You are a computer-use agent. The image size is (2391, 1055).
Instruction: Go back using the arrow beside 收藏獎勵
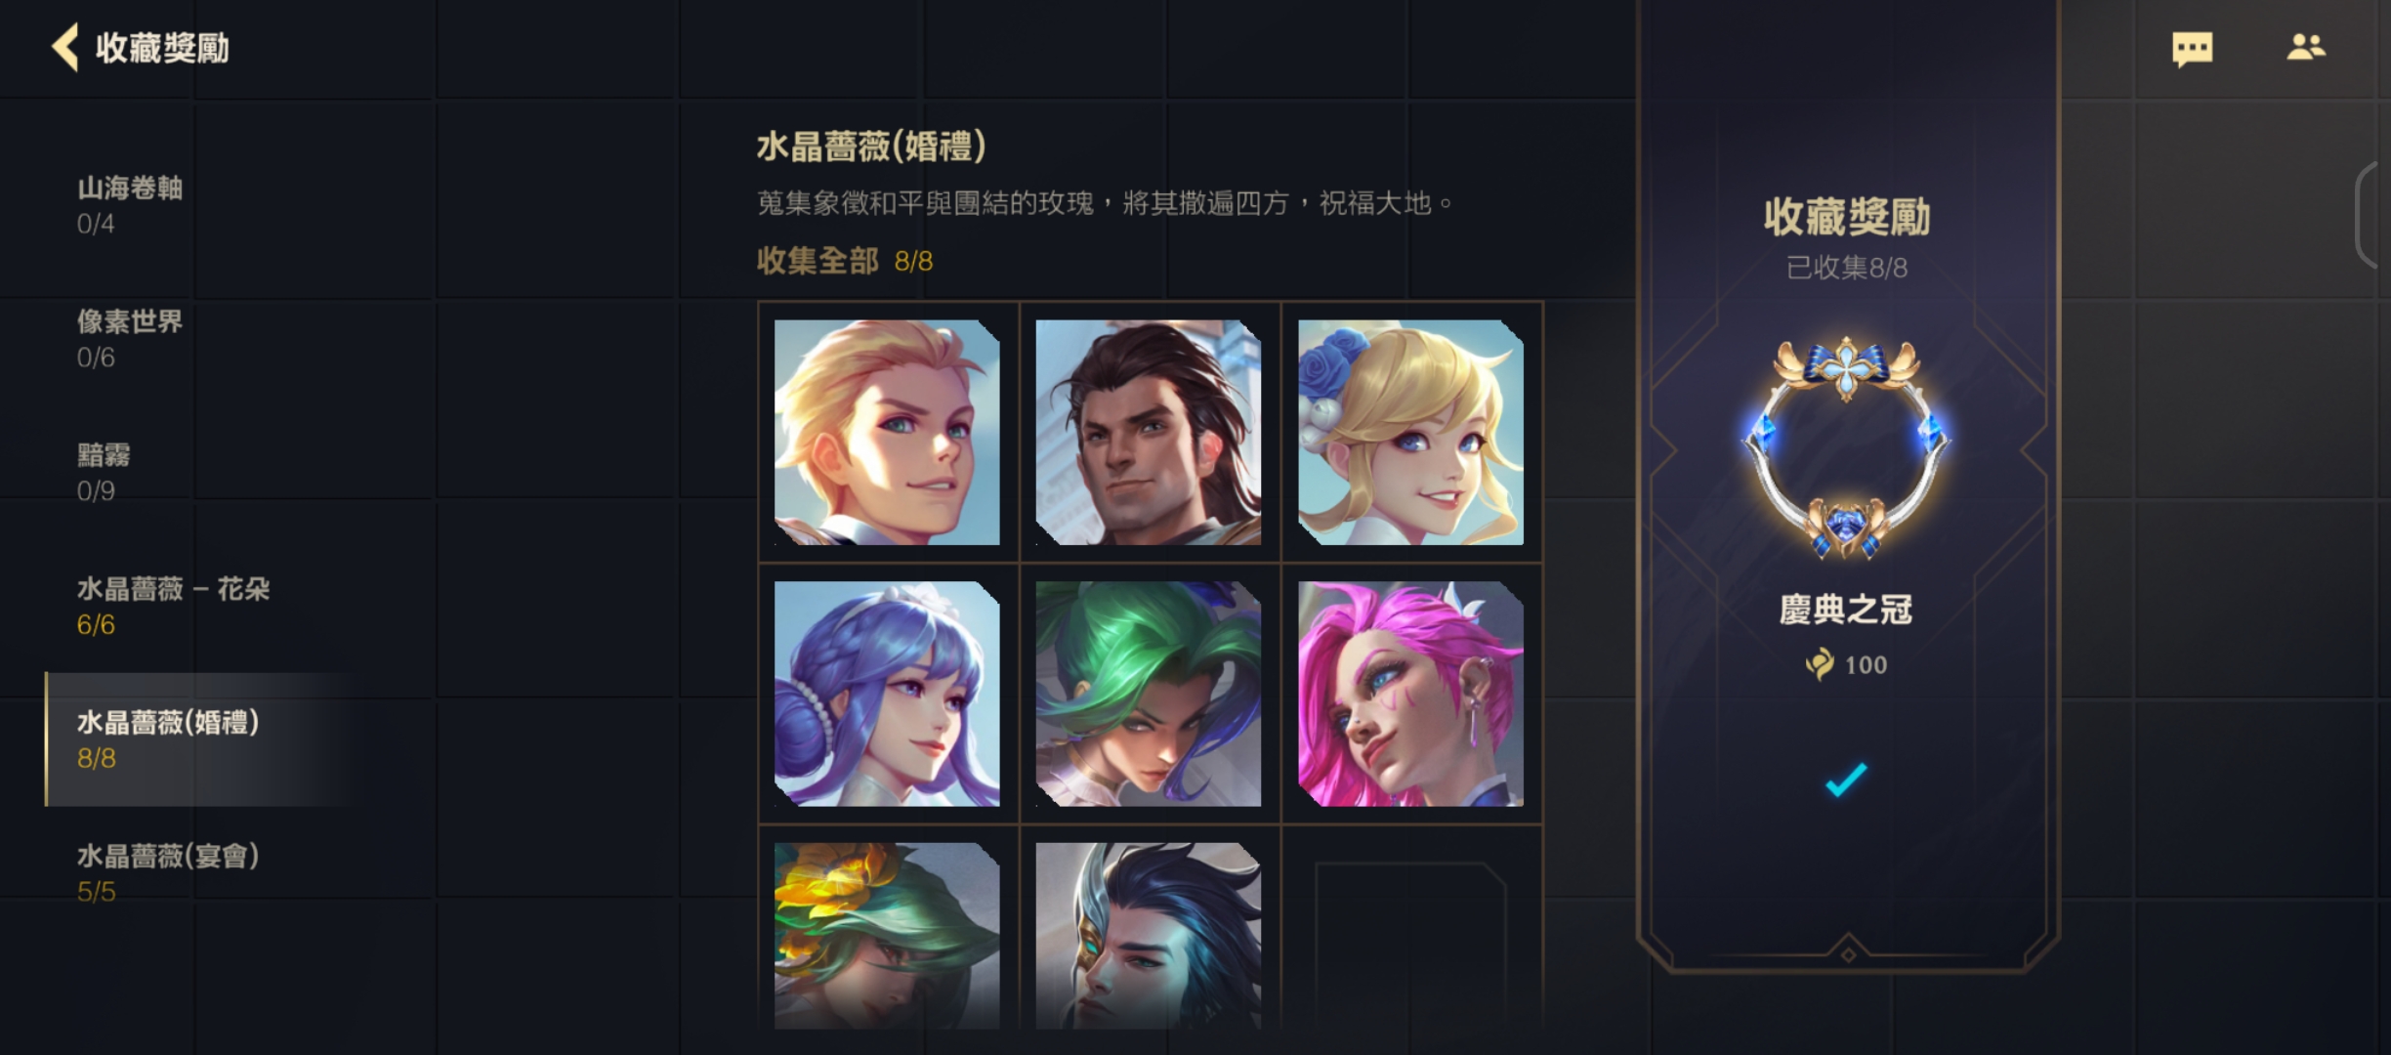[x=64, y=47]
